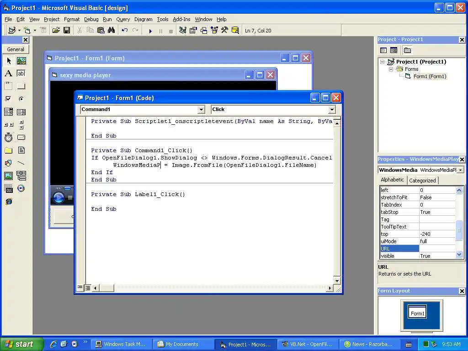Select the Internet Explorer icon control
This screenshot has height=351, width=468.
[9, 202]
